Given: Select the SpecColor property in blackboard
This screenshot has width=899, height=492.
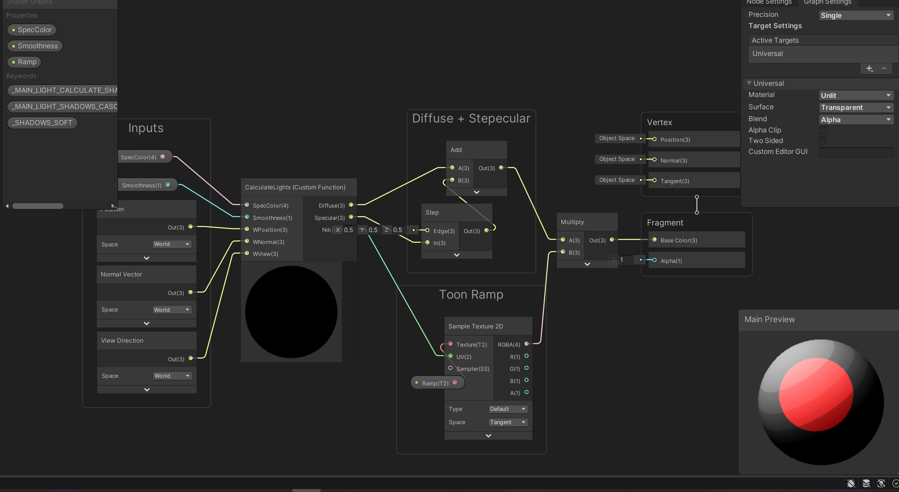Looking at the screenshot, I should coord(32,30).
